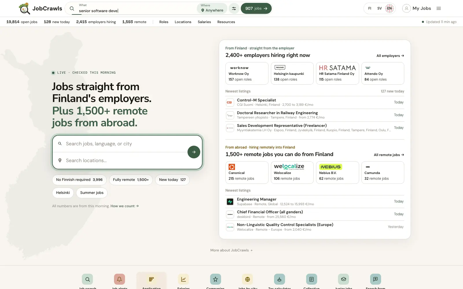Click the Tax calculator icon tile
This screenshot has height=289, width=463.
click(x=280, y=279)
